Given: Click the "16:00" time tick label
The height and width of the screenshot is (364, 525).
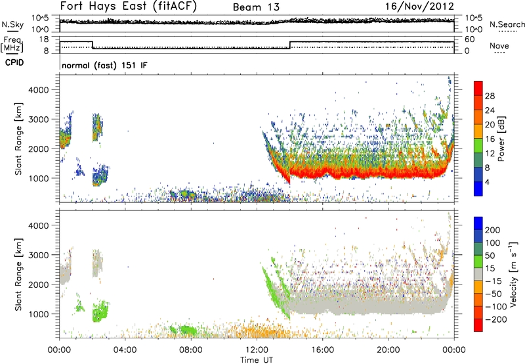Looking at the screenshot, I should pos(322,350).
